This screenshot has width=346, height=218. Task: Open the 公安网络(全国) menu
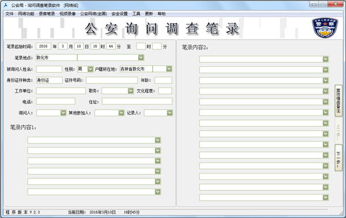coord(93,14)
